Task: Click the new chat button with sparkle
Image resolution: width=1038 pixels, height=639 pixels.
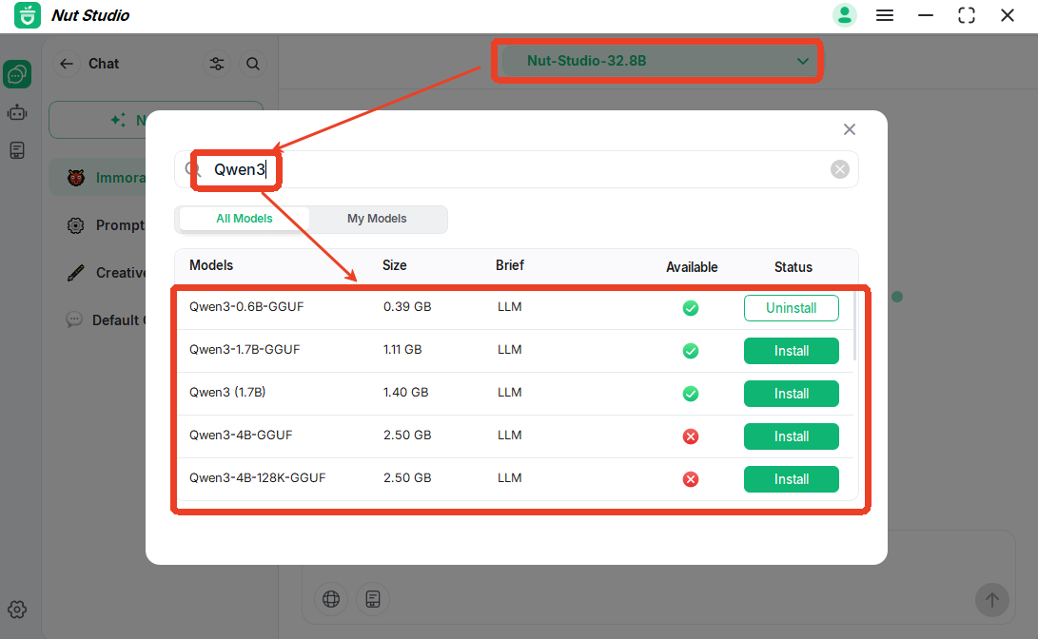Action: [156, 120]
